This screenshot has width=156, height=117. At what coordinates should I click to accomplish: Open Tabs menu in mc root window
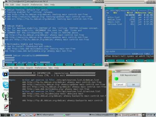coord(46,5)
